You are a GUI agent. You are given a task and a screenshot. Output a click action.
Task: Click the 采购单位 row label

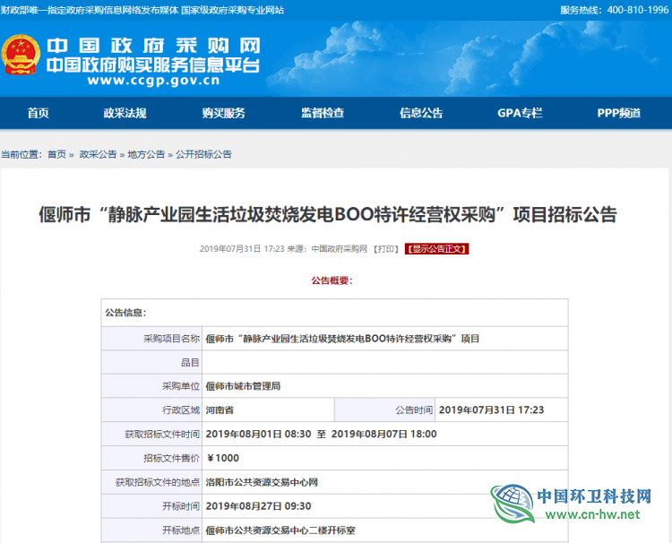point(181,386)
